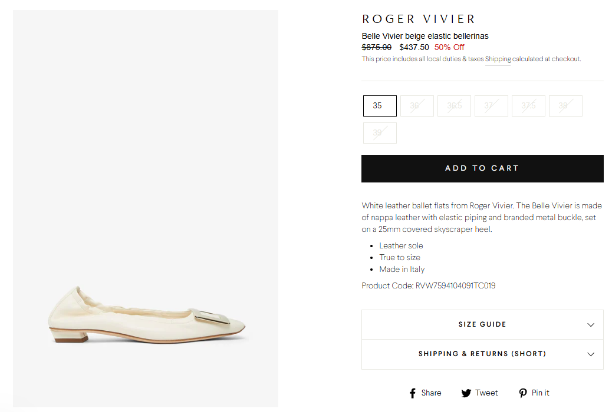Pick the size 38 option
612x412 pixels.
click(x=565, y=106)
